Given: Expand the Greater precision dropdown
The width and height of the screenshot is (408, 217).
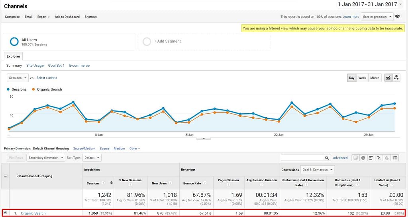Looking at the screenshot, I should click(x=377, y=17).
